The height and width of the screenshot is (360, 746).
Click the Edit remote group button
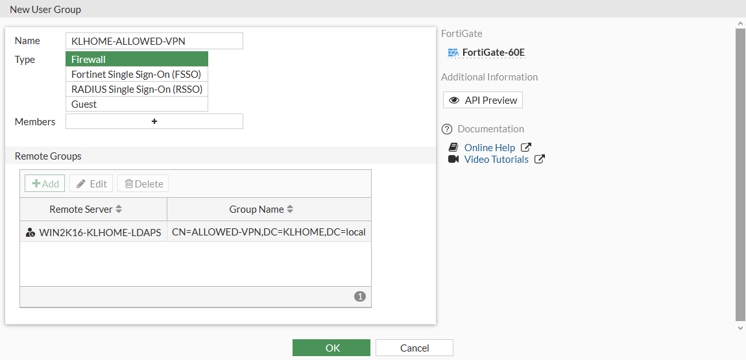91,184
